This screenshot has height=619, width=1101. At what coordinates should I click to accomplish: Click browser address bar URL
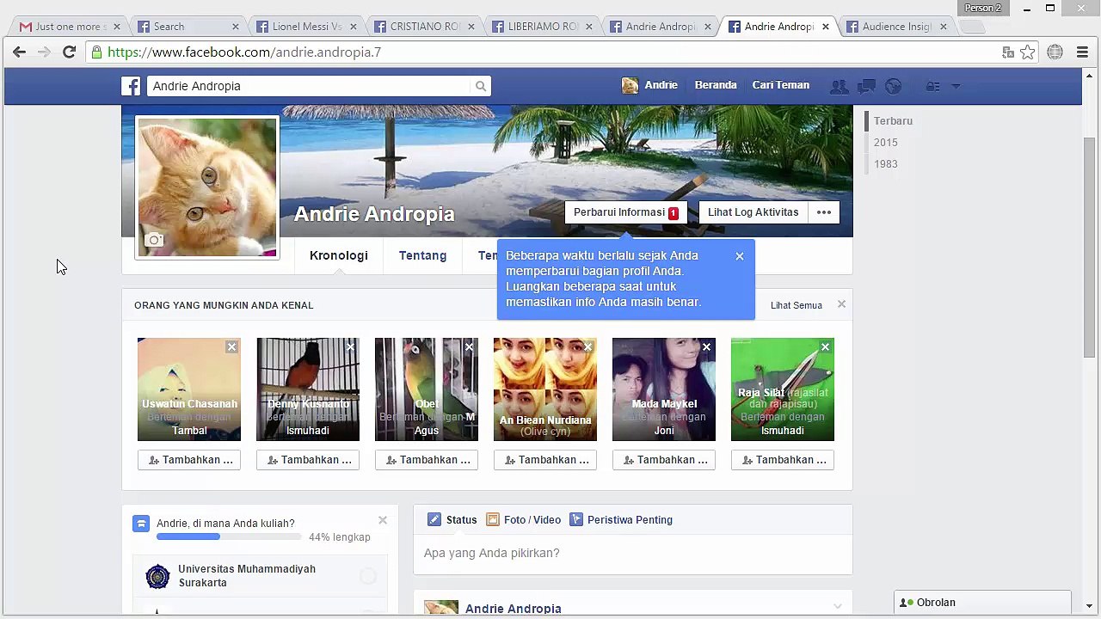click(542, 52)
